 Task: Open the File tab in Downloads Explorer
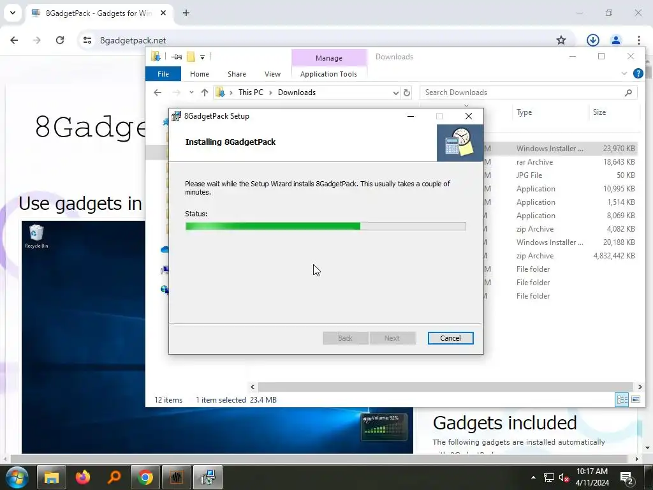coord(163,74)
